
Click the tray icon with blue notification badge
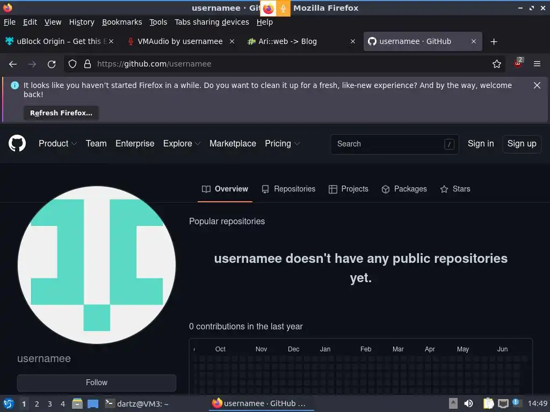coord(517,402)
